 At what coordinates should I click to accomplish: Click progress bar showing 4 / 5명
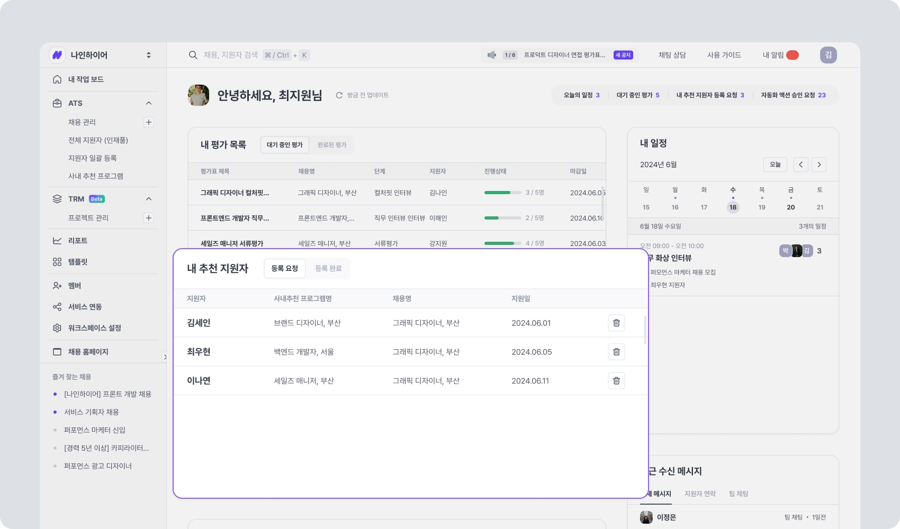pyautogui.click(x=502, y=243)
